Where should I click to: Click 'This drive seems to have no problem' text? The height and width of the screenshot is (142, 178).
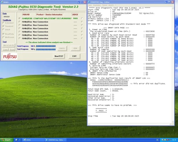[x=112, y=105]
